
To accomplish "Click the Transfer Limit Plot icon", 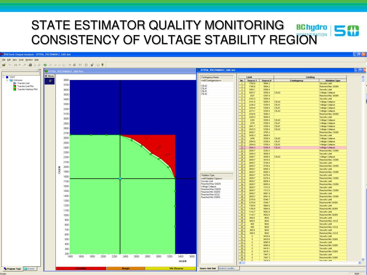I will tap(15, 86).
